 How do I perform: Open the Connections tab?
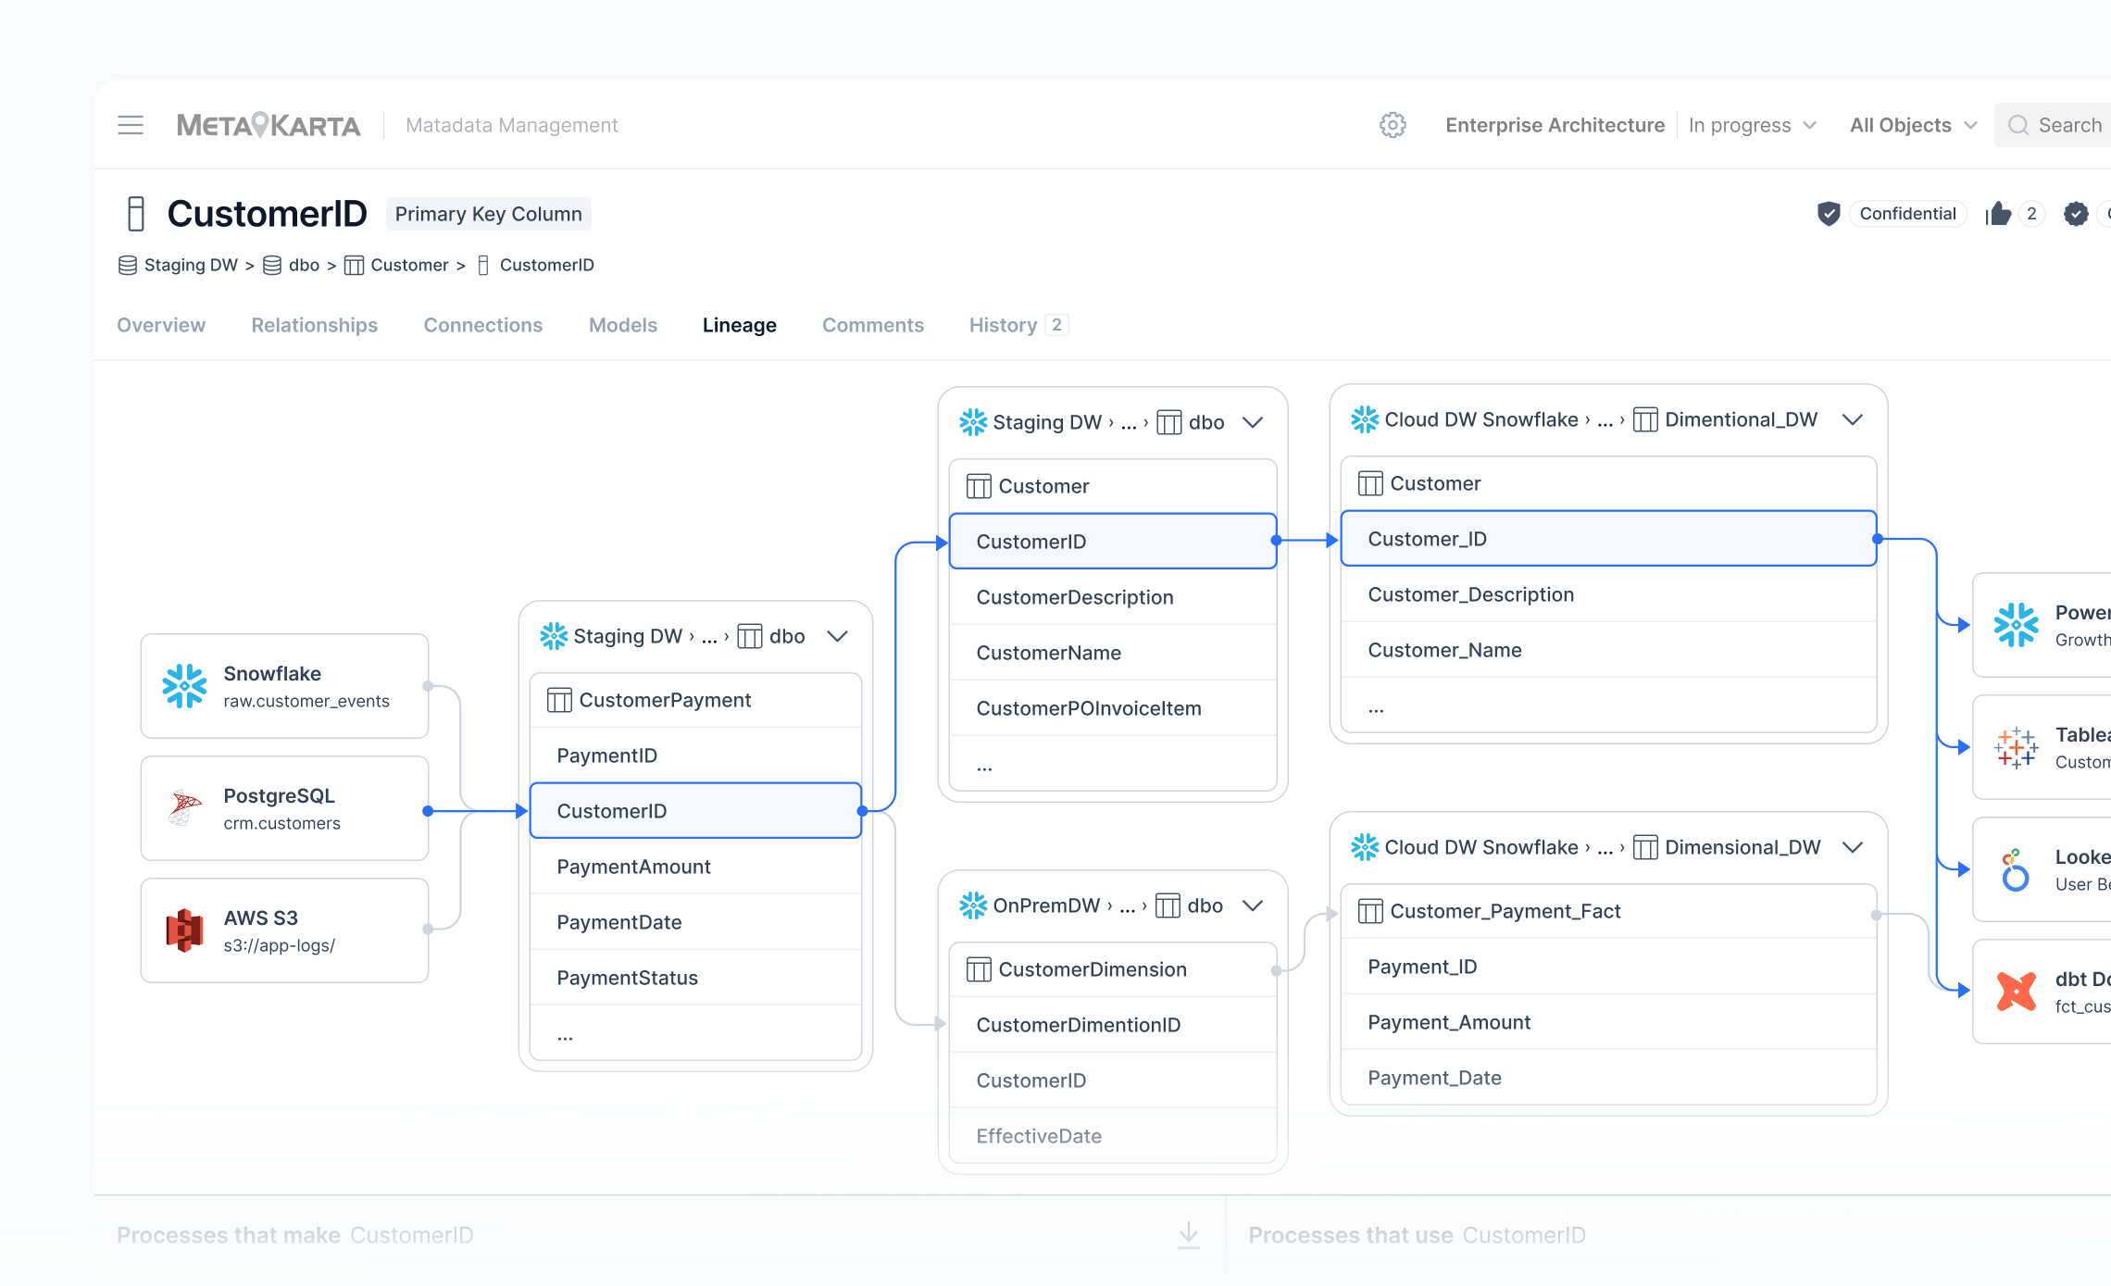[483, 325]
